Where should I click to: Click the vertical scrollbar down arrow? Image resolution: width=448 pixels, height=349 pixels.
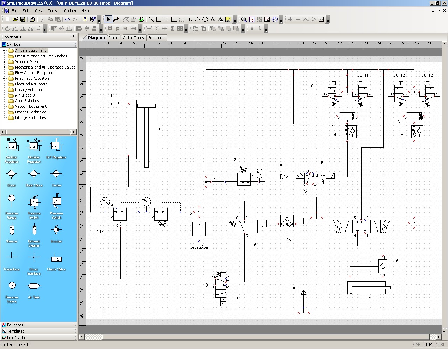444,331
